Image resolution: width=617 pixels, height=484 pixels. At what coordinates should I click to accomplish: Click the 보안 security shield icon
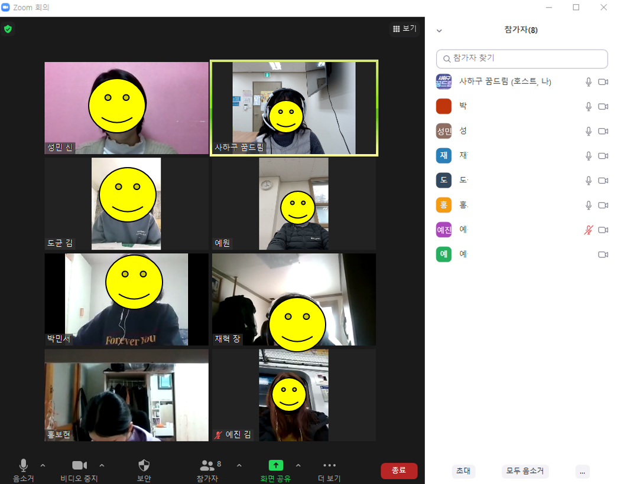144,465
